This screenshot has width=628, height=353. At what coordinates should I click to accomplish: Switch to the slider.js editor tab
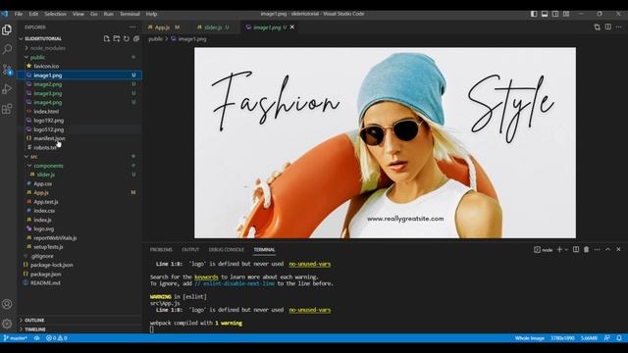pos(213,27)
